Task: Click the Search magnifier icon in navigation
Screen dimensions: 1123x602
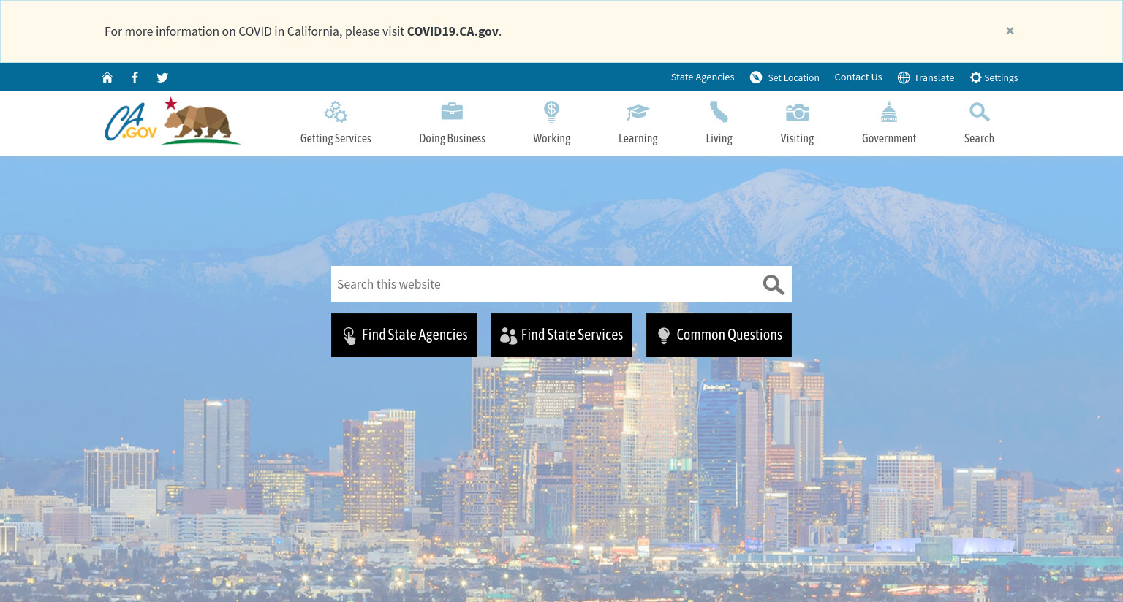Action: click(x=979, y=112)
